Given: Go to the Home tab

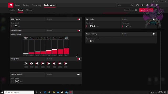Looking at the screenshot, I should pos(17,5).
